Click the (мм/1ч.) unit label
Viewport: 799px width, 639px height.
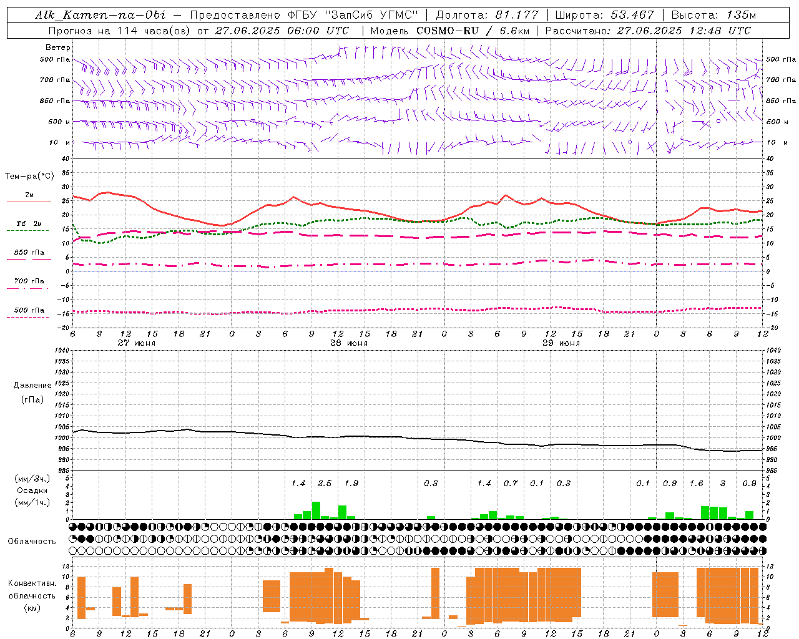32,502
